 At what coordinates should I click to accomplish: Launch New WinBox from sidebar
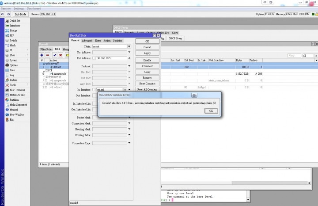[17, 114]
